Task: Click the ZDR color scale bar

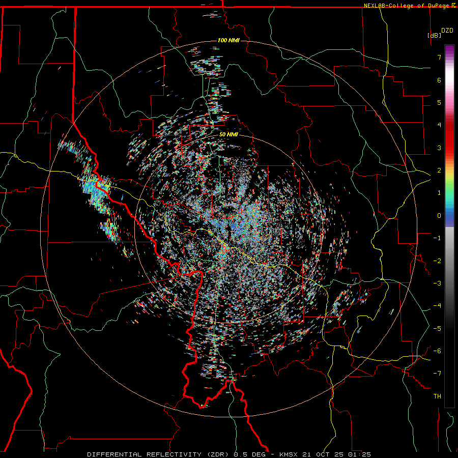Action: click(449, 226)
